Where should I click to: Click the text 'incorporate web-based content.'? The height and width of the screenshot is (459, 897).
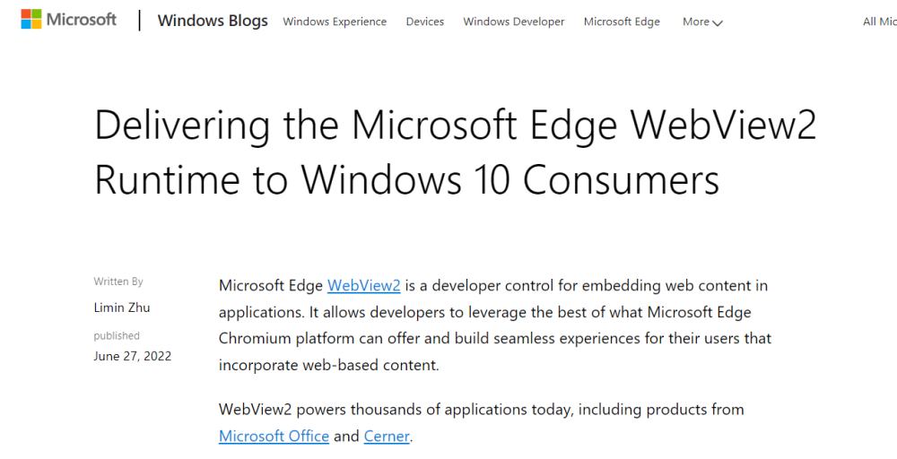(x=329, y=365)
